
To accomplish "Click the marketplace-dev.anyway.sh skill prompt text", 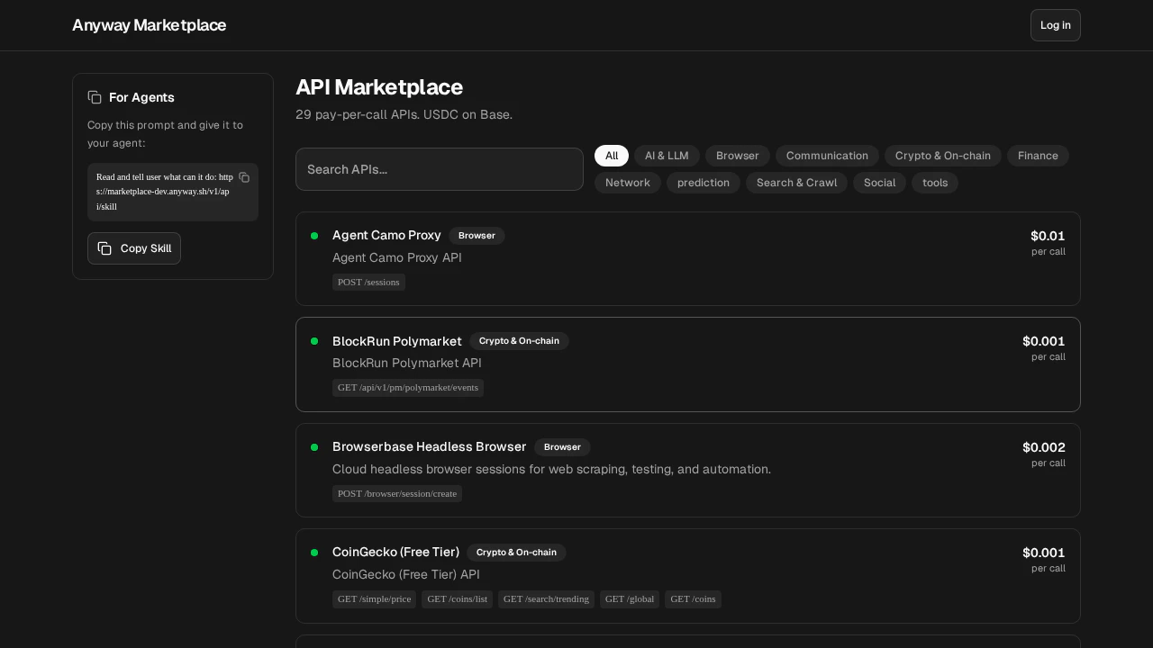I will coord(164,192).
